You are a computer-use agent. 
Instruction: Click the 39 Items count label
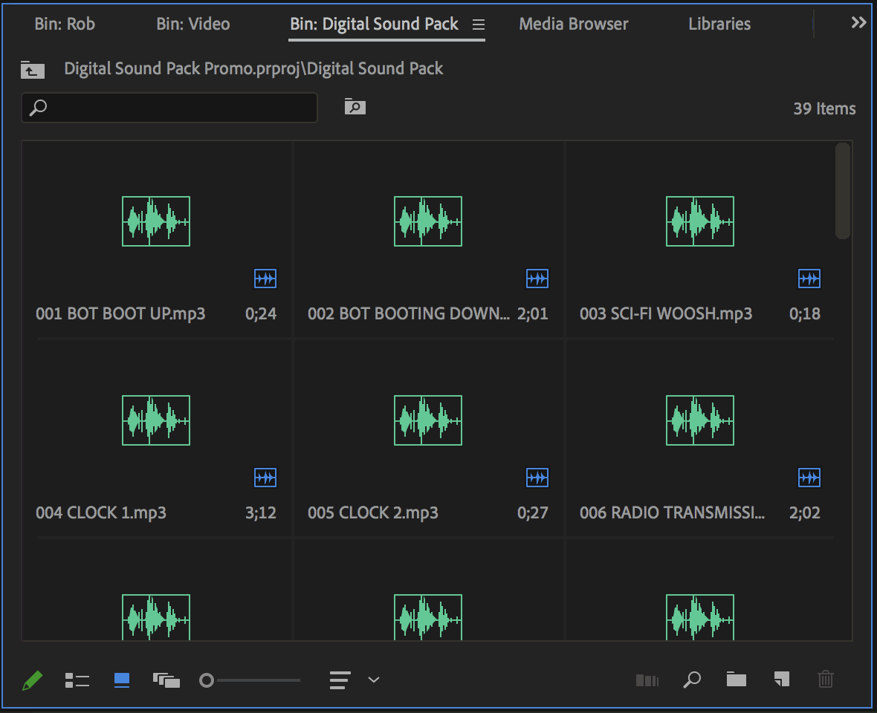[x=824, y=108]
